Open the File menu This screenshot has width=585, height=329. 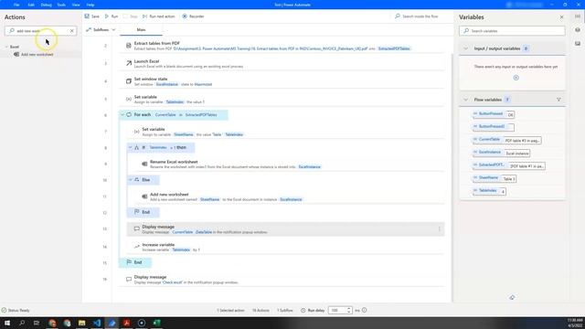16,5
